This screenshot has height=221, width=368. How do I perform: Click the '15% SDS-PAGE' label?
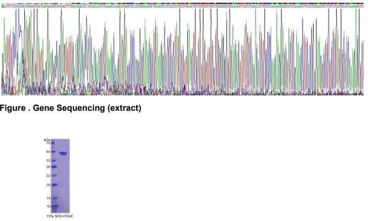point(60,216)
